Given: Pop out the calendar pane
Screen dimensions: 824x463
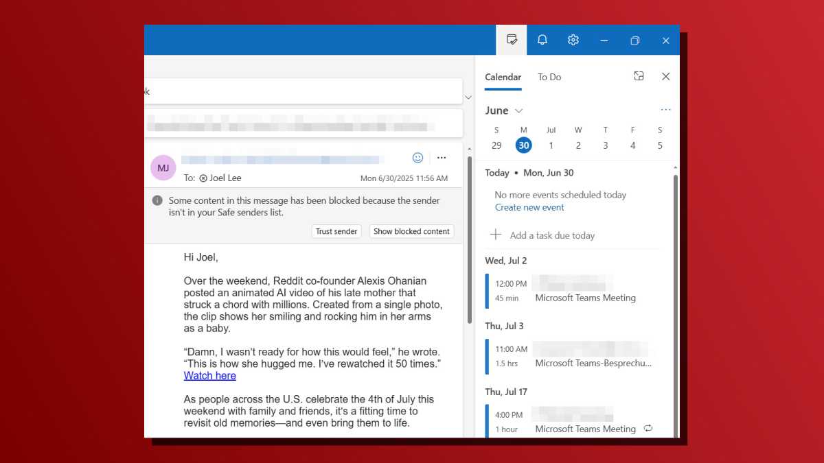Looking at the screenshot, I should click(639, 76).
